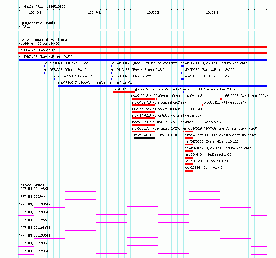Open MAP7|NM_001198618 gene label

pyautogui.click(x=34, y=212)
